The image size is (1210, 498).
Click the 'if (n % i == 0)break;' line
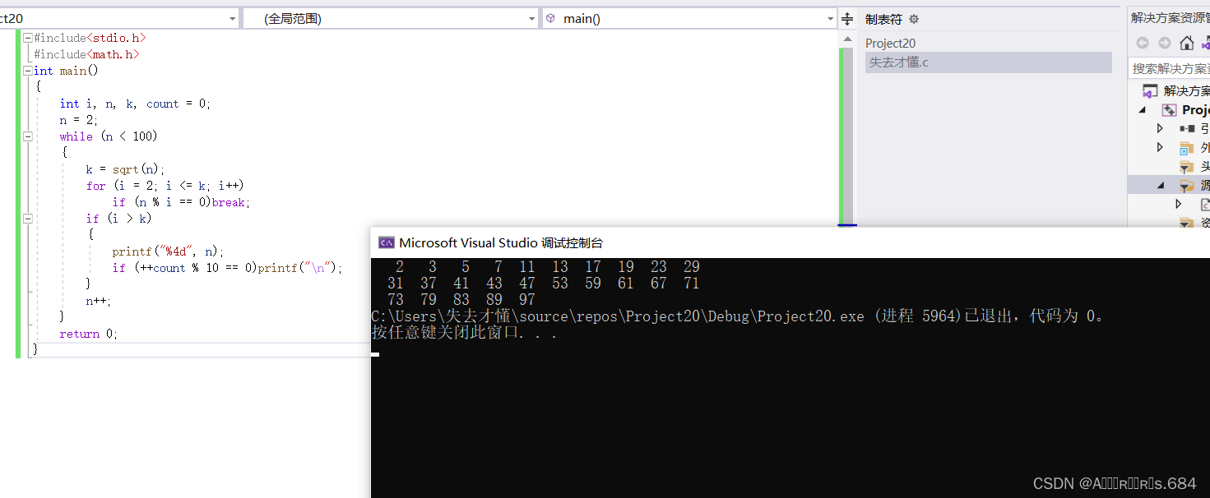(x=182, y=202)
